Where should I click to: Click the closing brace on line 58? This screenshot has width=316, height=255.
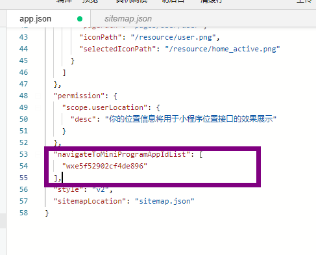[47, 213]
